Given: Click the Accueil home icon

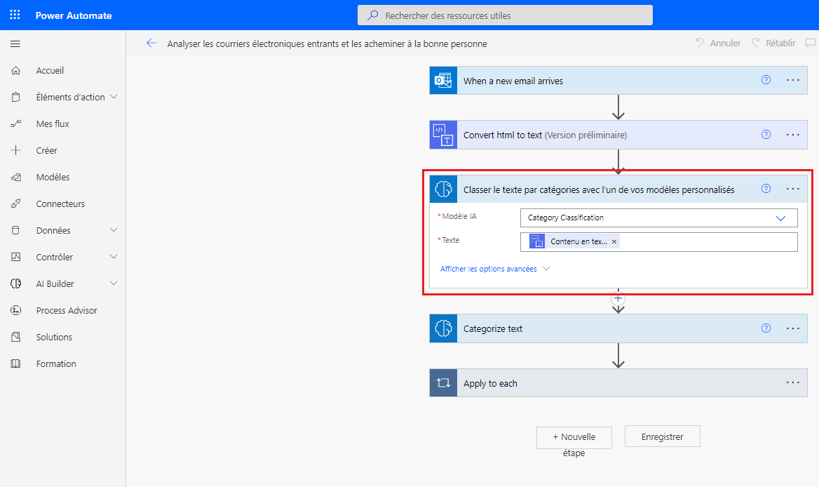Looking at the screenshot, I should (x=15, y=71).
